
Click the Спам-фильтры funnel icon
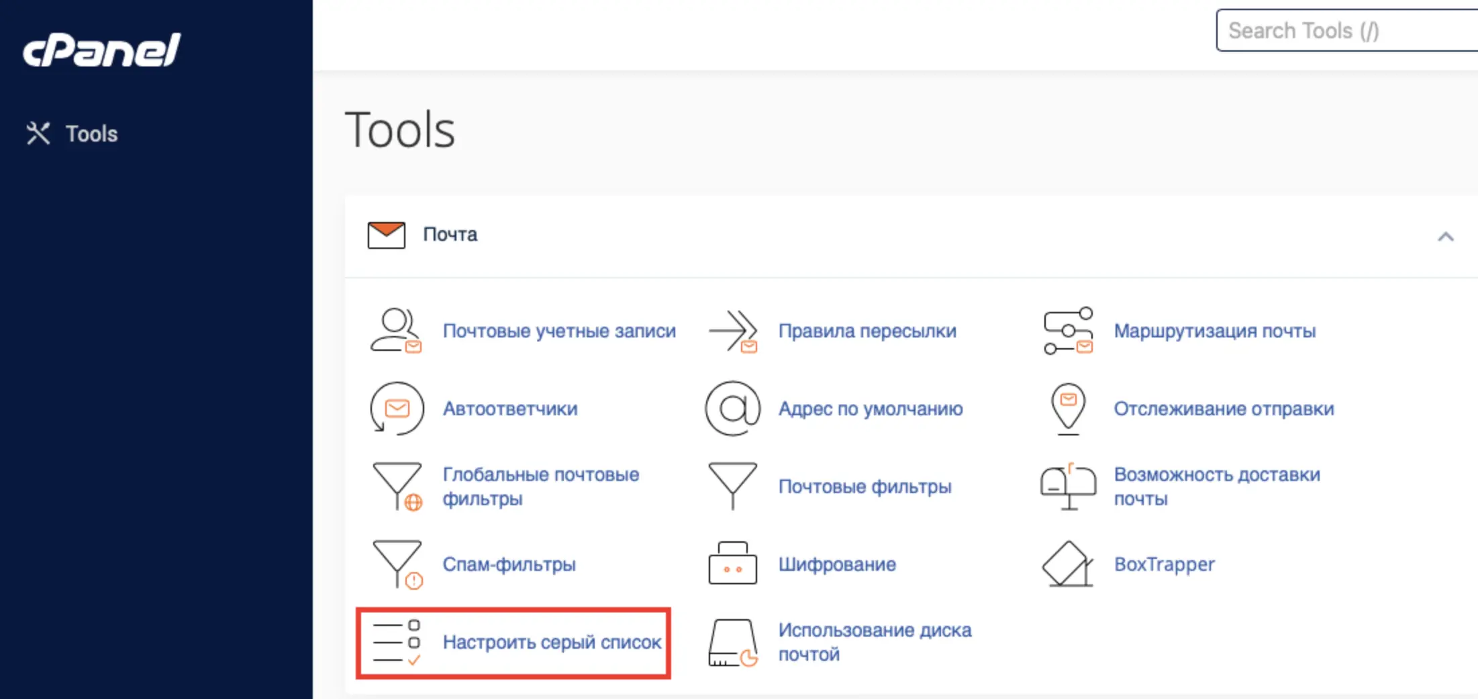(x=397, y=564)
